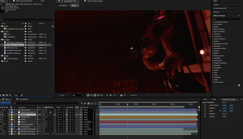Create a new composition from Project panel footer
Viewport: 243px width, 139px height.
click(x=7, y=95)
